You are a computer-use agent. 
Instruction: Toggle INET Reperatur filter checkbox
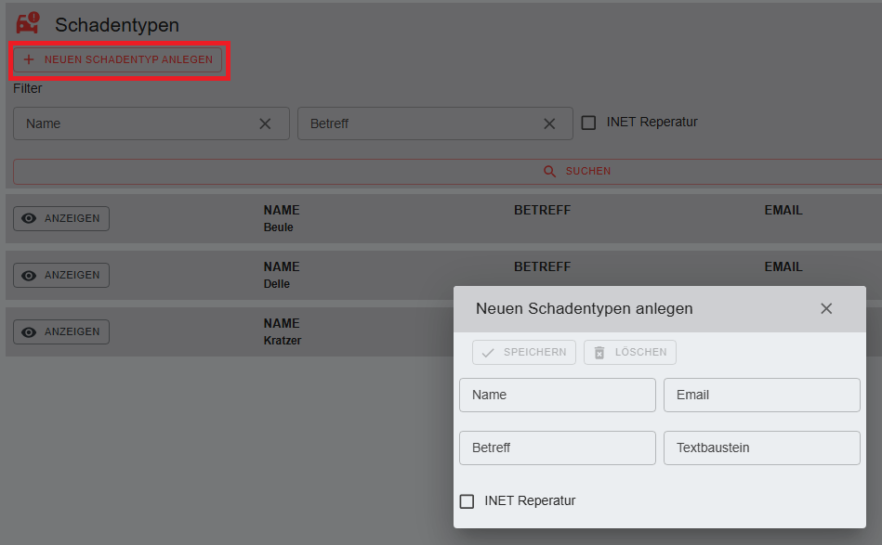point(588,123)
